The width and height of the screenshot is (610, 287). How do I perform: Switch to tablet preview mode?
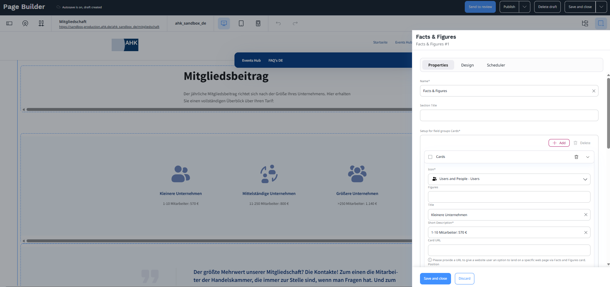tap(241, 23)
